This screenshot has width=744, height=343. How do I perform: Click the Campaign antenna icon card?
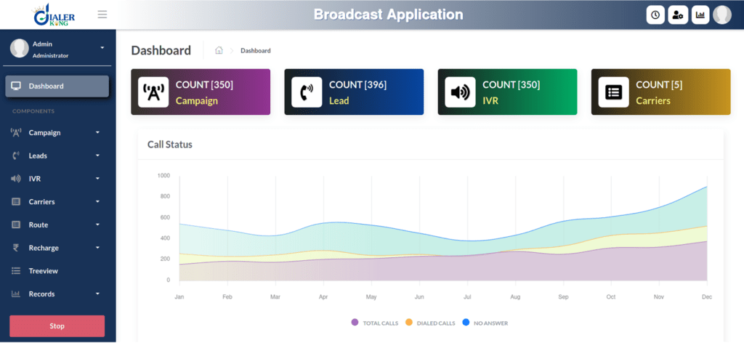[x=153, y=92]
